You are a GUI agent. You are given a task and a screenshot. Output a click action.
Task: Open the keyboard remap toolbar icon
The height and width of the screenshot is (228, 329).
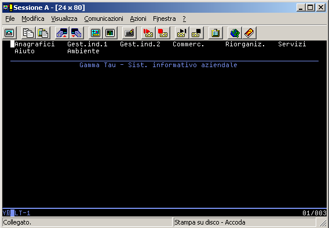pos(129,33)
